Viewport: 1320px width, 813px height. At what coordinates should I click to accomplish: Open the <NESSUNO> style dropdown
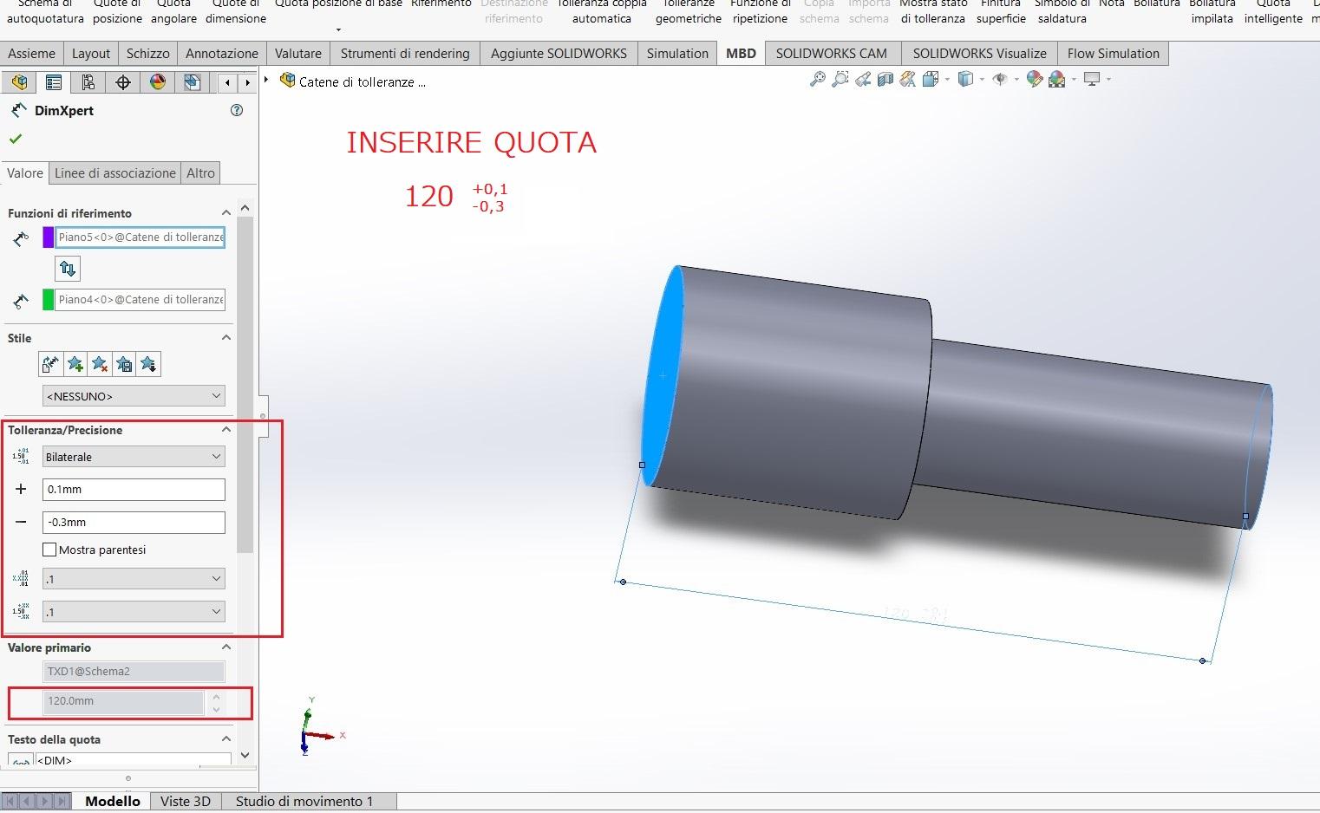tap(134, 396)
